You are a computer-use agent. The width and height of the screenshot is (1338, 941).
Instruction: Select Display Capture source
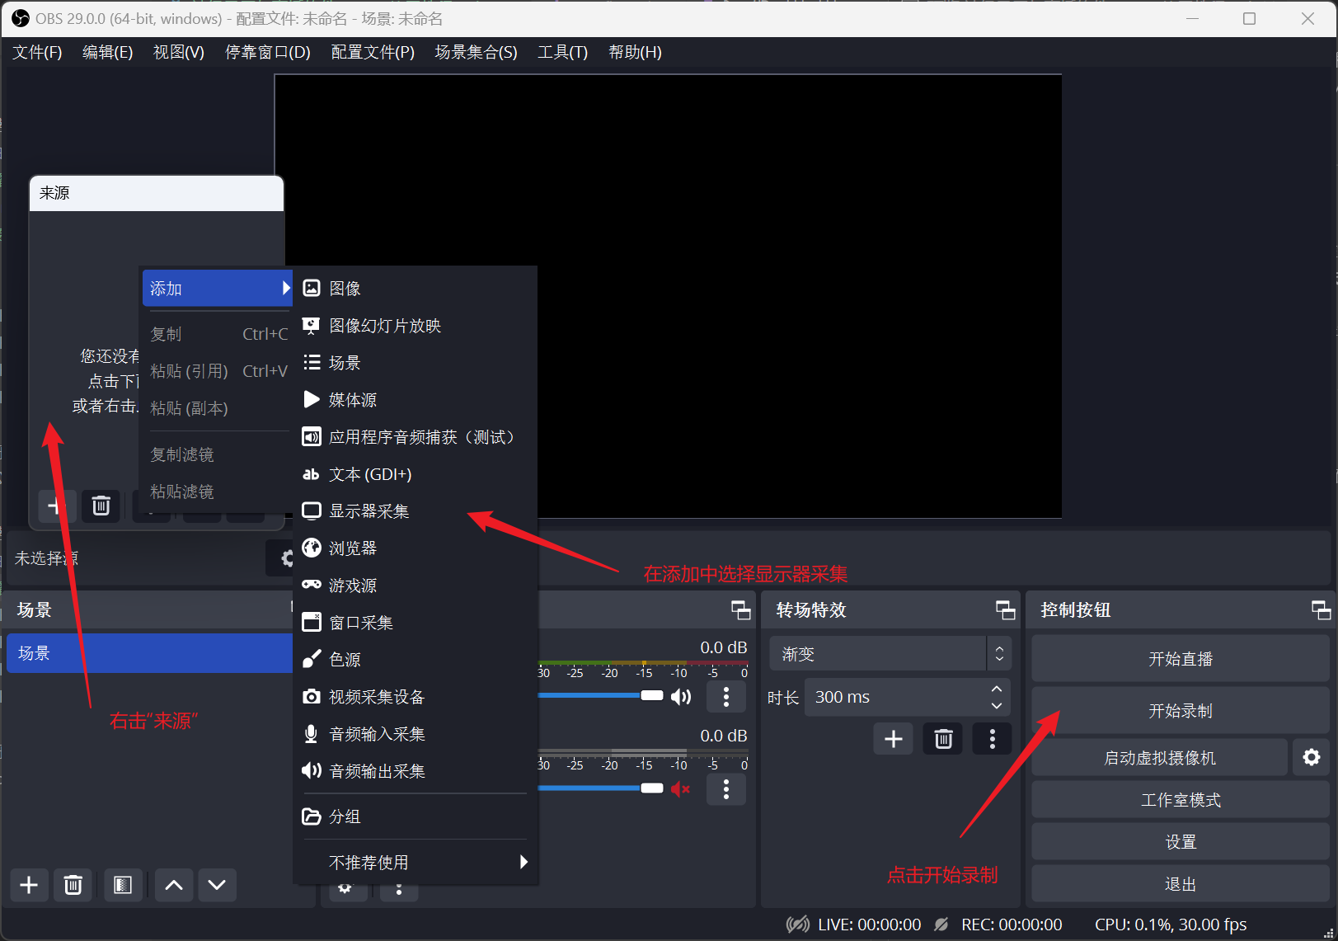[415, 510]
